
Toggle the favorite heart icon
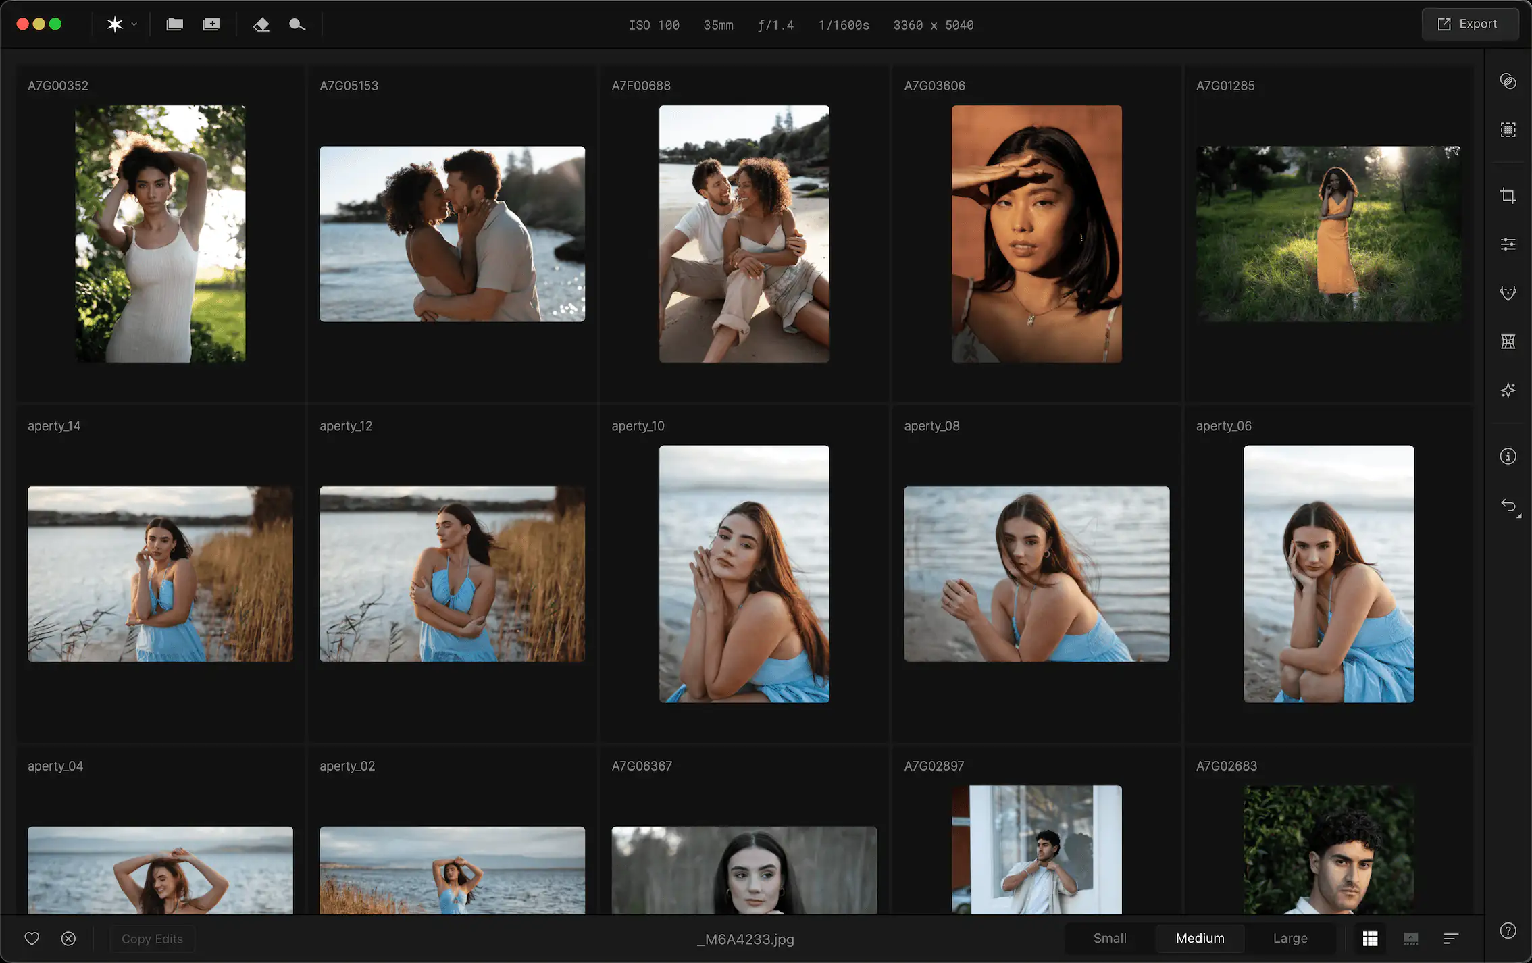tap(32, 939)
